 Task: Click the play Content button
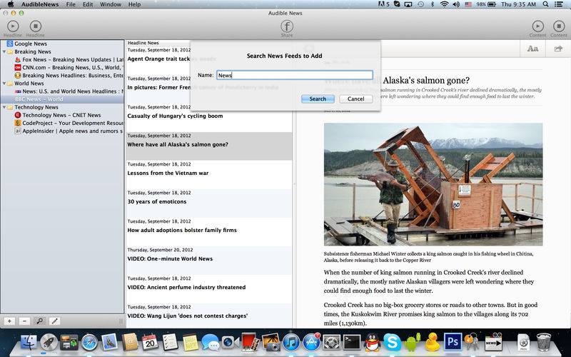tap(537, 26)
